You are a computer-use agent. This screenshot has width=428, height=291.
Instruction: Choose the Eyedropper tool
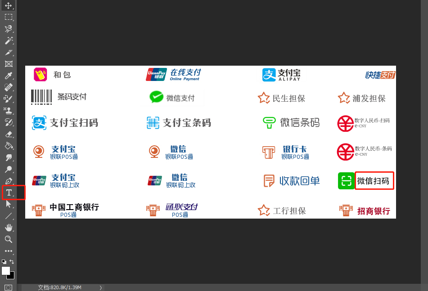click(9, 76)
